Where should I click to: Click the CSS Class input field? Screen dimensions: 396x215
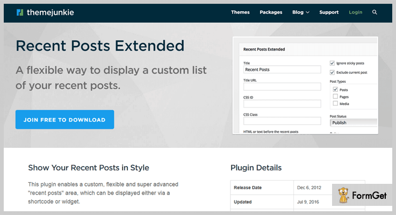pos(282,121)
